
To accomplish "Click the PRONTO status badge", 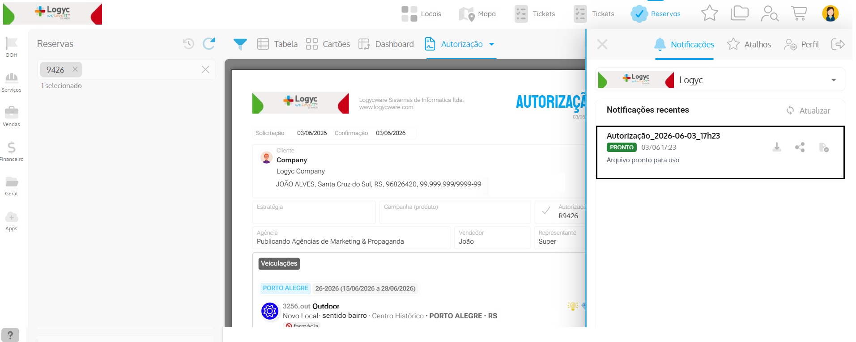I will (622, 147).
